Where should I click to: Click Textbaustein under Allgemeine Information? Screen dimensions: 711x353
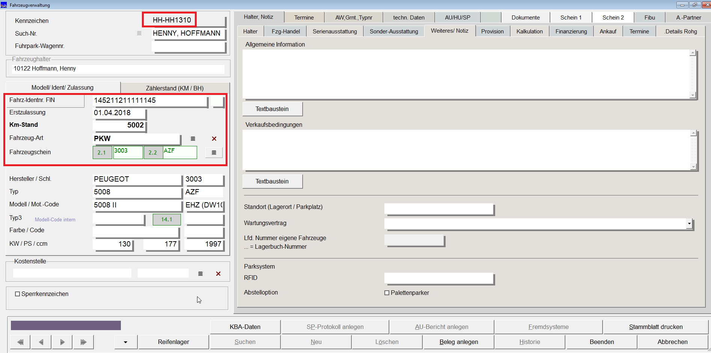click(x=272, y=109)
